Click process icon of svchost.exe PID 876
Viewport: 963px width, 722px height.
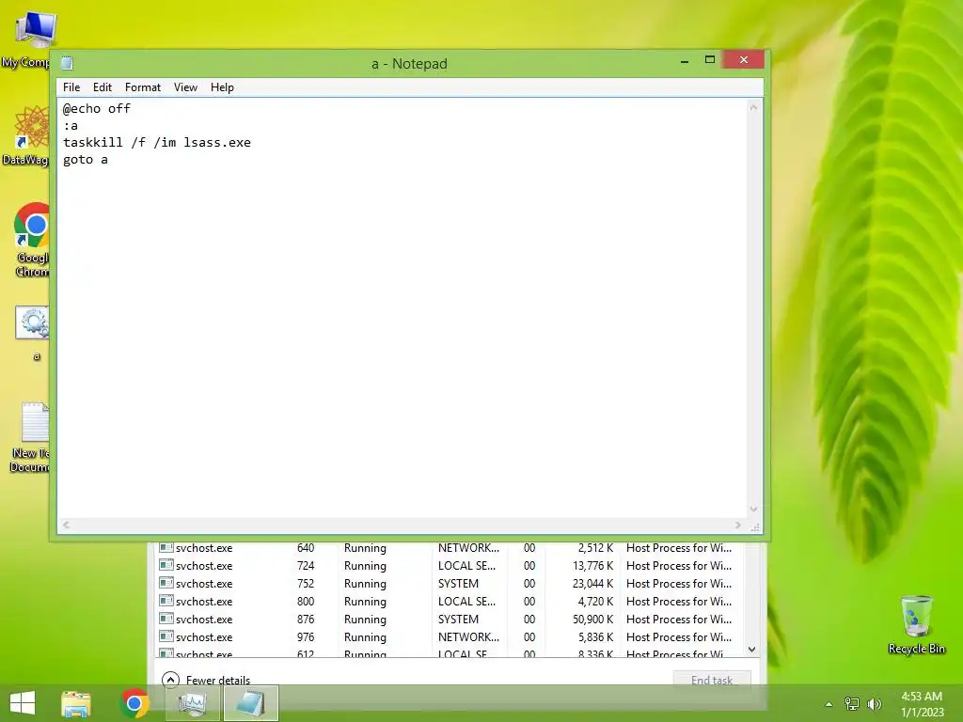(166, 619)
